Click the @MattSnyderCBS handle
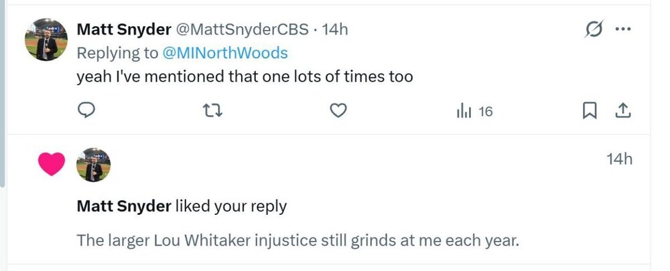The height and width of the screenshot is (271, 670). pos(243,29)
